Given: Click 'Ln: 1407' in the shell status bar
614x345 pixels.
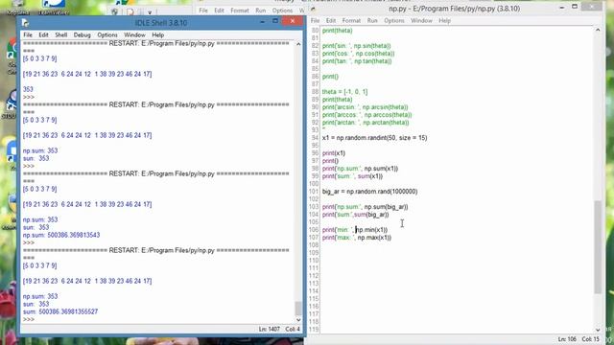Looking at the screenshot, I should [269, 330].
